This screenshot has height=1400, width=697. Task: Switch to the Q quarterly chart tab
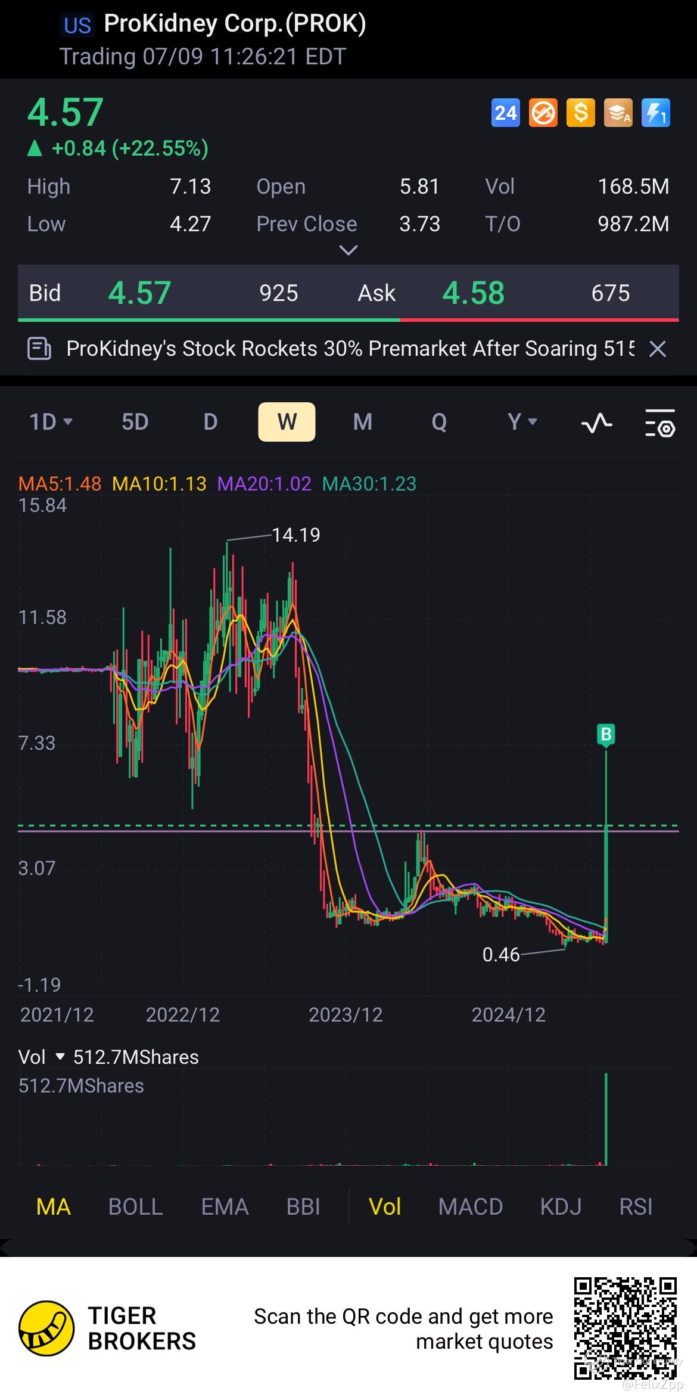[x=439, y=422]
